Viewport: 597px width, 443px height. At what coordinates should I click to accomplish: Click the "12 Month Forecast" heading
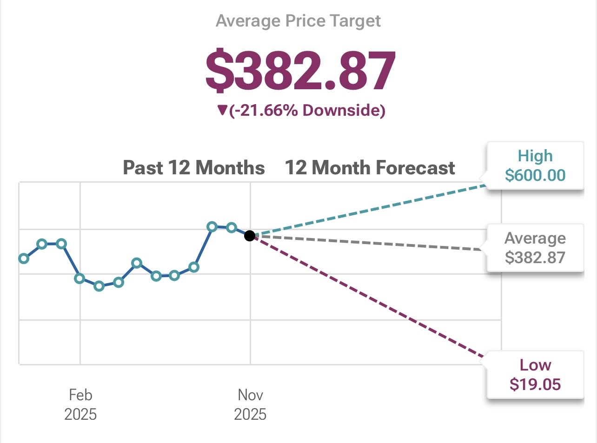pyautogui.click(x=370, y=168)
